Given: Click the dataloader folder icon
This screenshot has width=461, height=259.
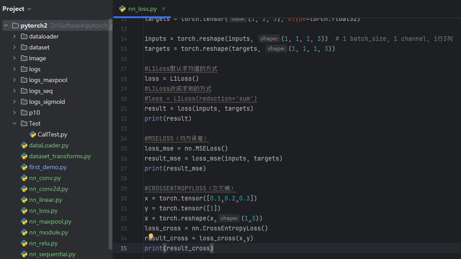Looking at the screenshot, I should coord(24,36).
